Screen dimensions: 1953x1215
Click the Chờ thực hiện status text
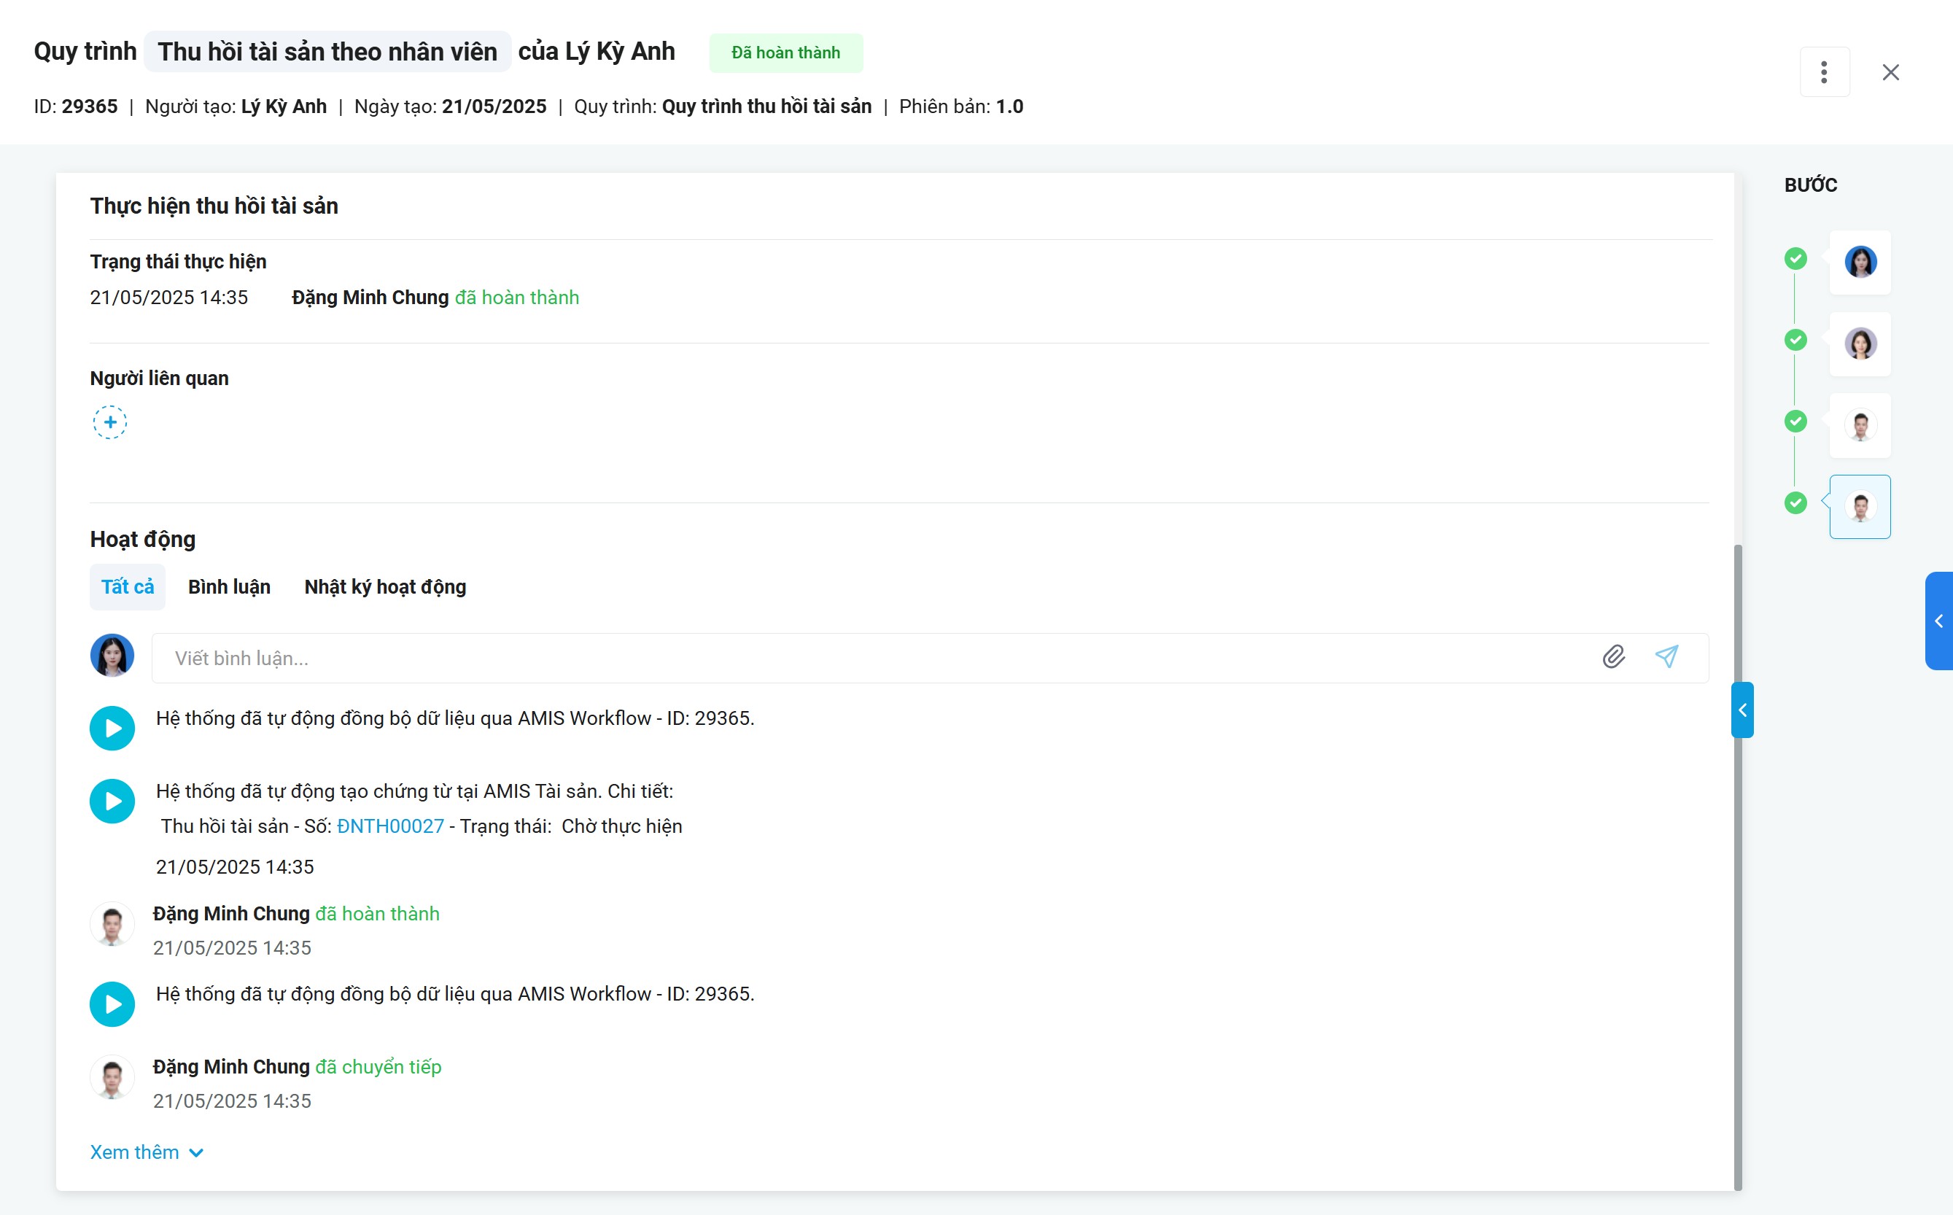[x=622, y=826]
